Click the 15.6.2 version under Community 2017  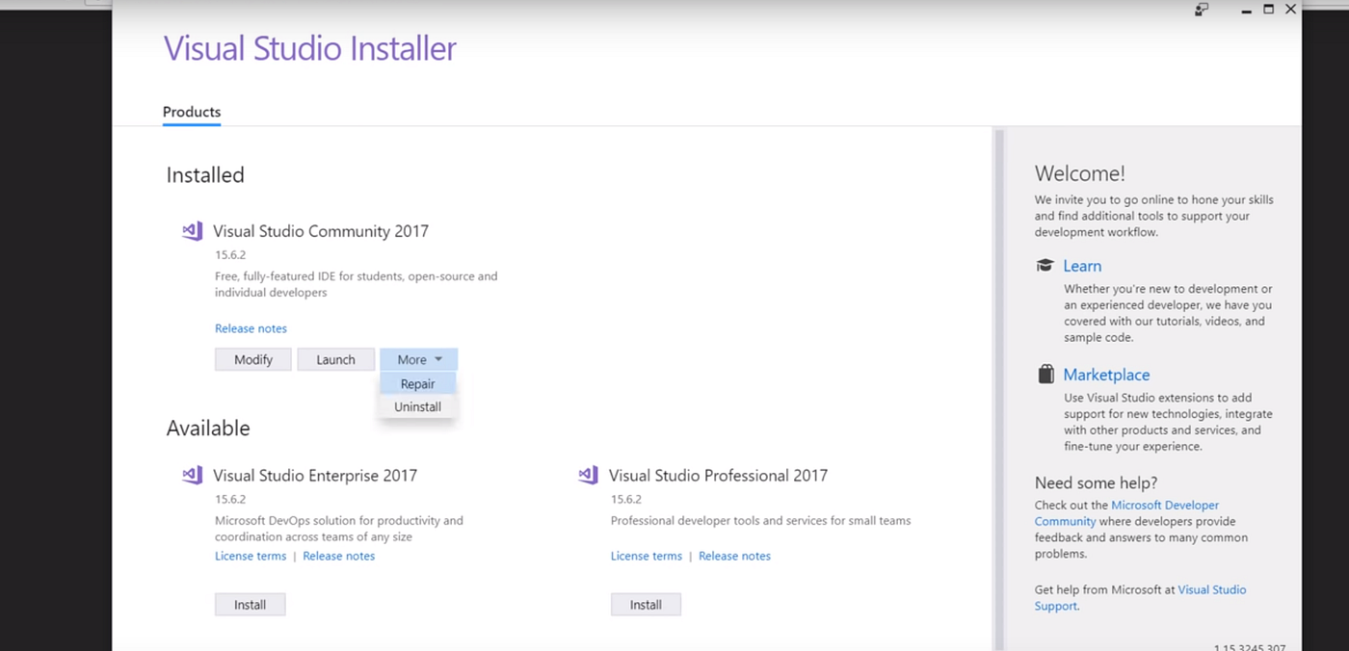[x=230, y=255]
